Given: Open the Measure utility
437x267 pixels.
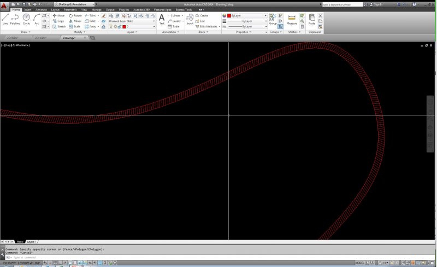Looking at the screenshot, I should [292, 19].
